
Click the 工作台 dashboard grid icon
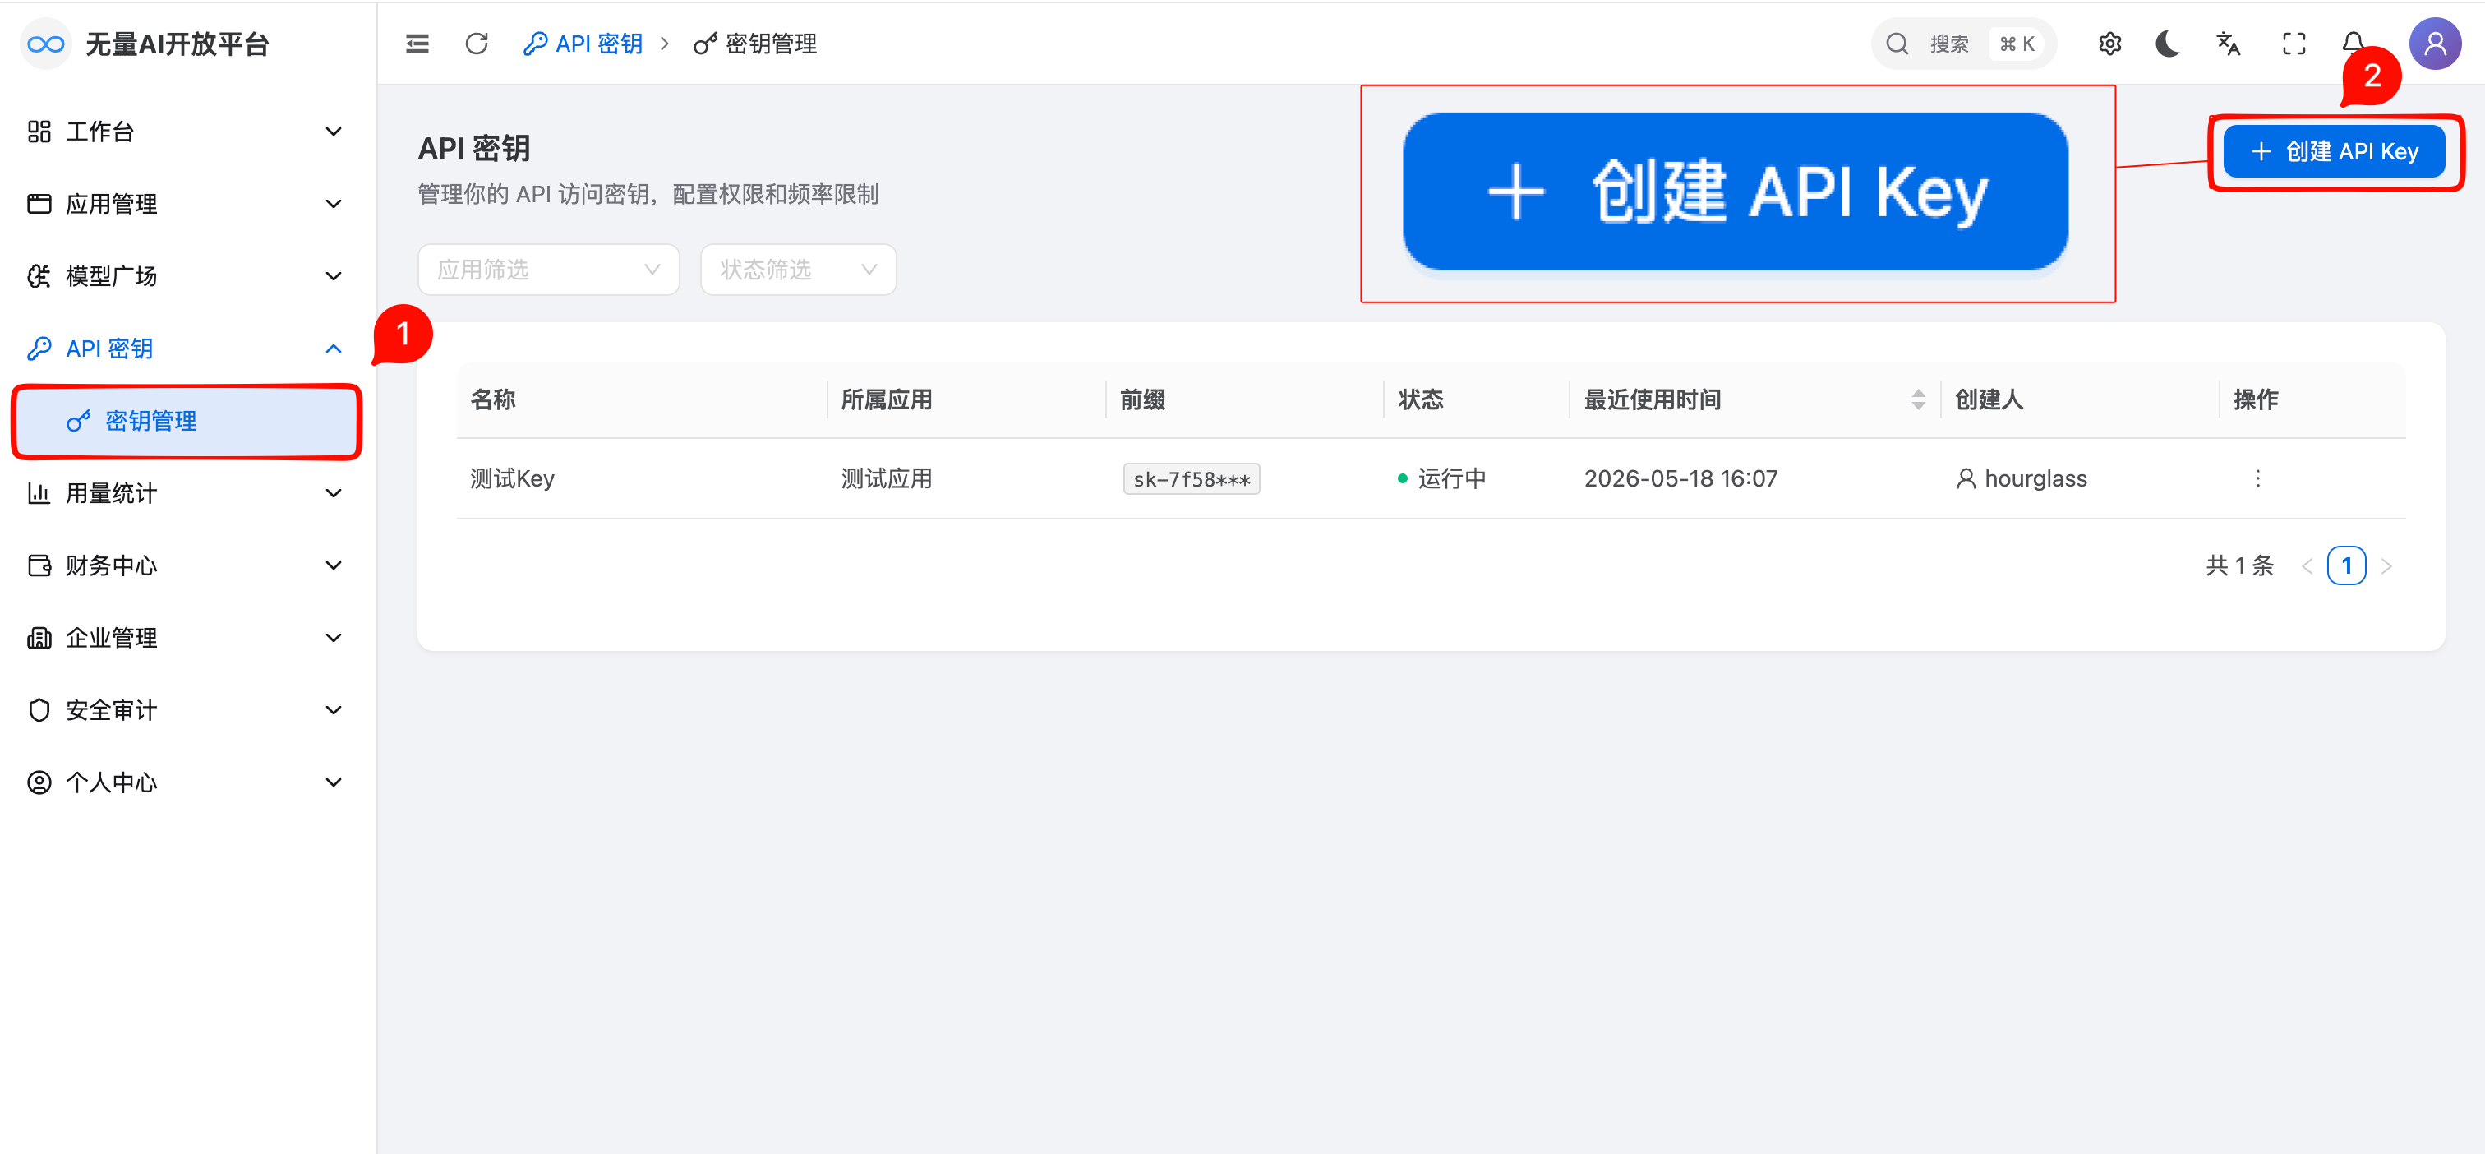(x=39, y=132)
